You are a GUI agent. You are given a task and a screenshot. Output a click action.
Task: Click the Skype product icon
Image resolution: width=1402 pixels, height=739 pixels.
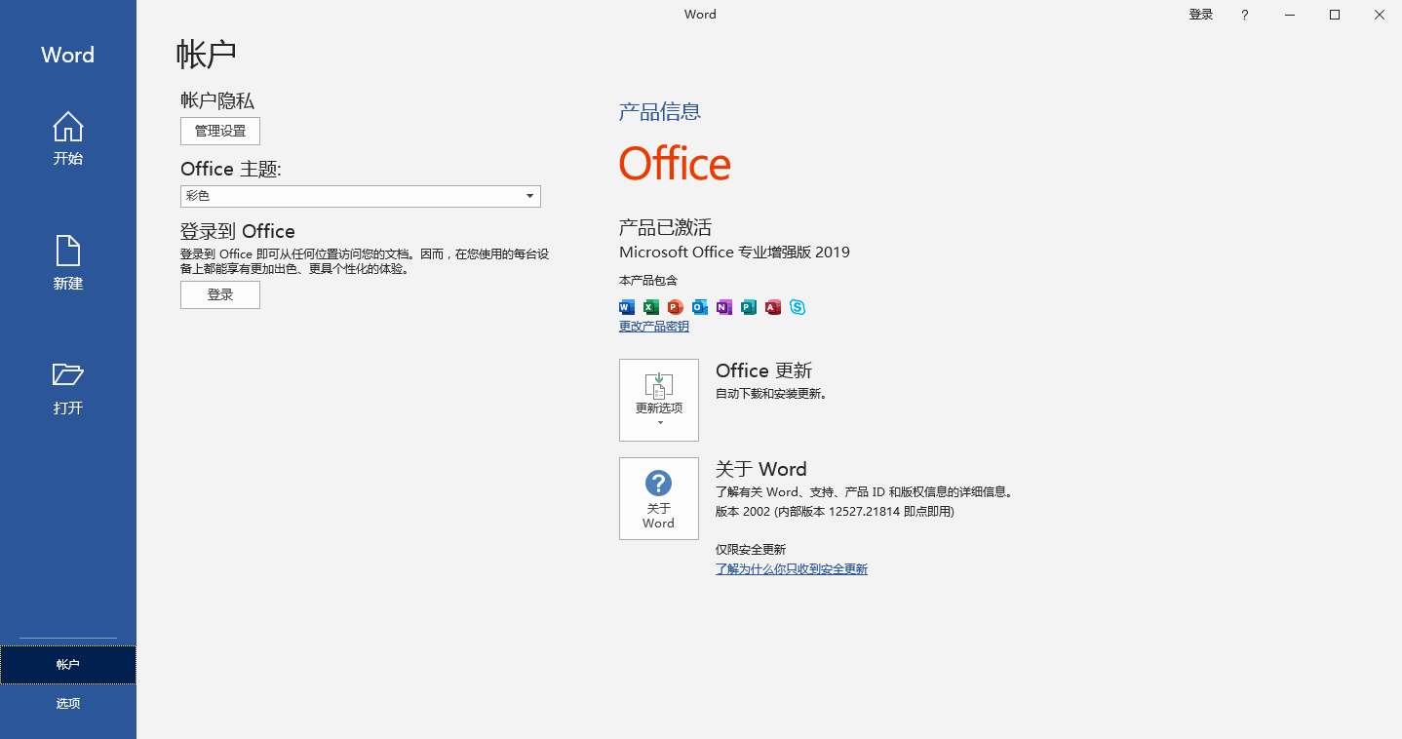pyautogui.click(x=798, y=307)
